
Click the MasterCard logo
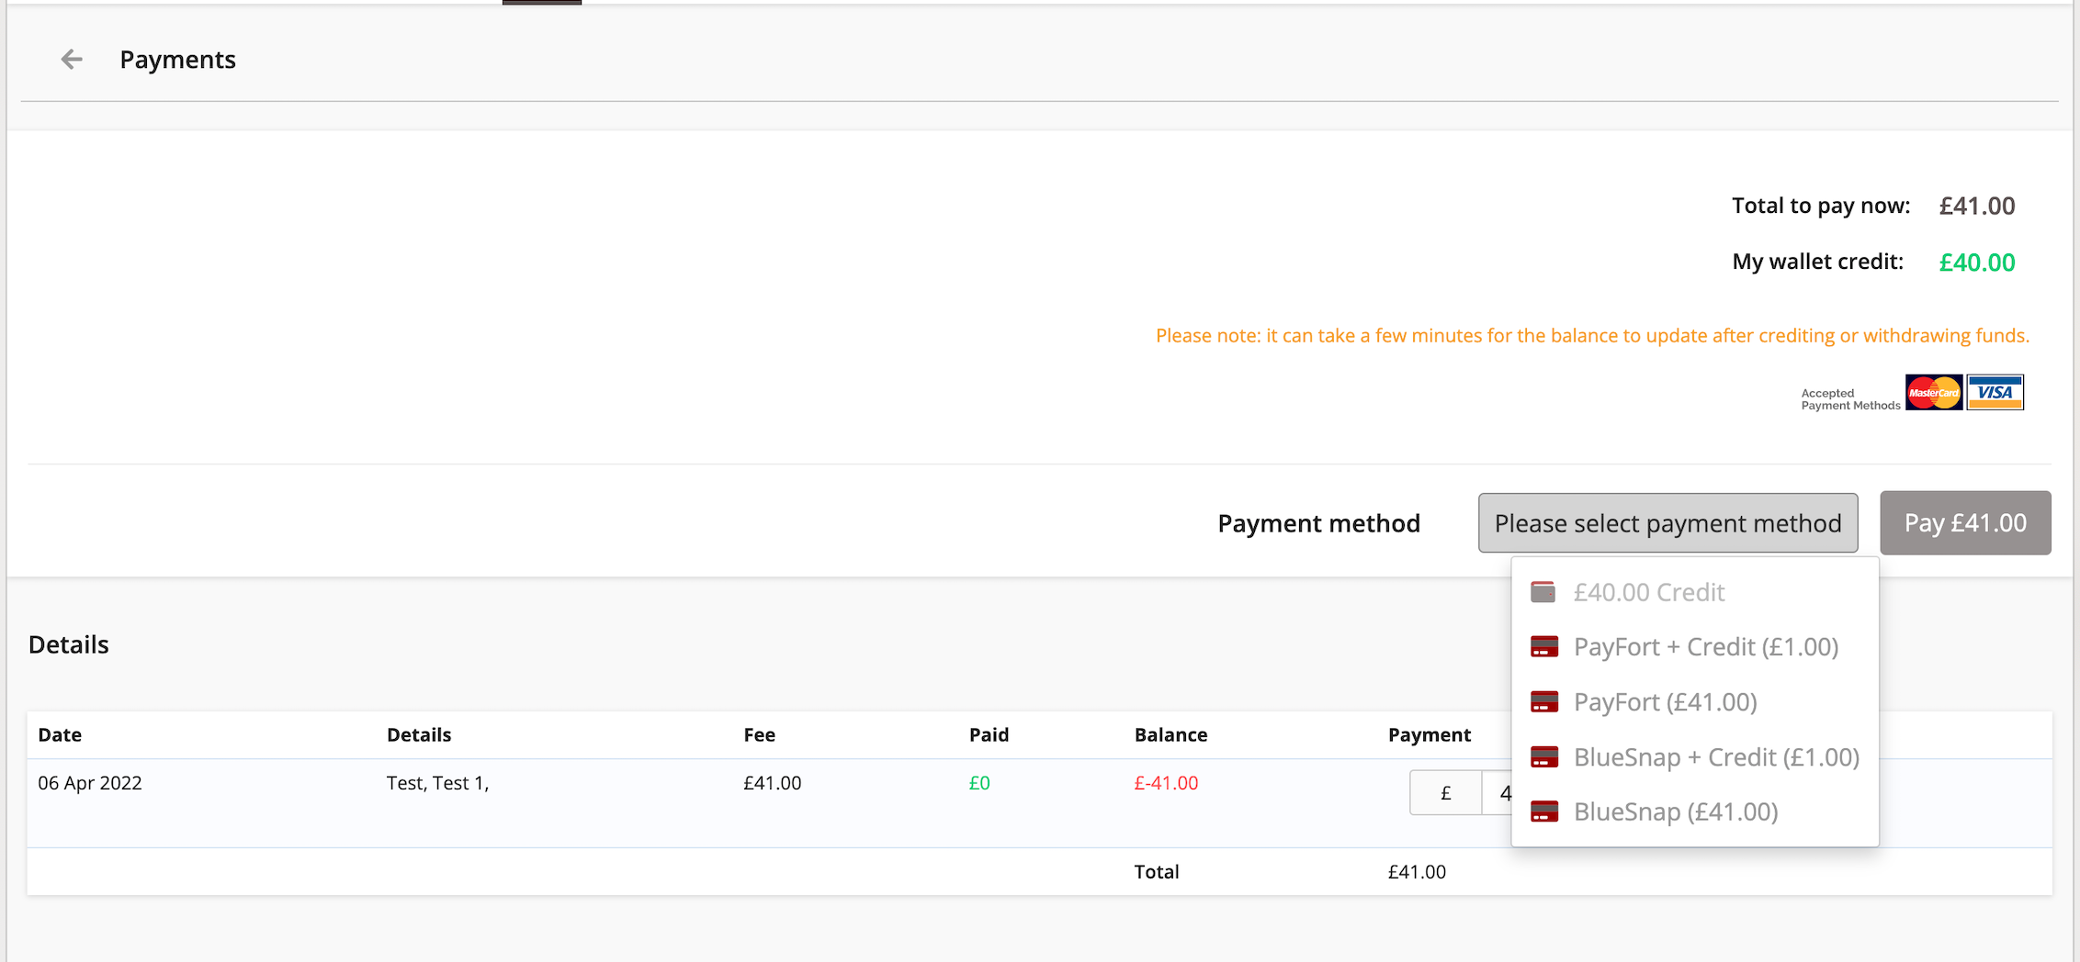pos(1933,393)
